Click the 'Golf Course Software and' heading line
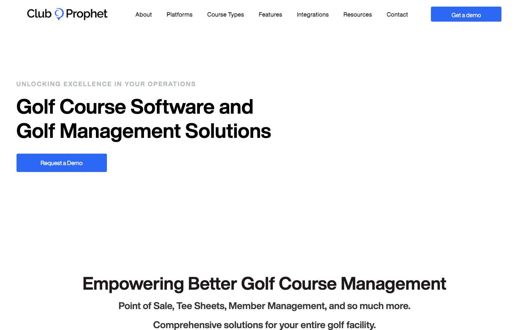Image resolution: width=529 pixels, height=330 pixels. 135,107
